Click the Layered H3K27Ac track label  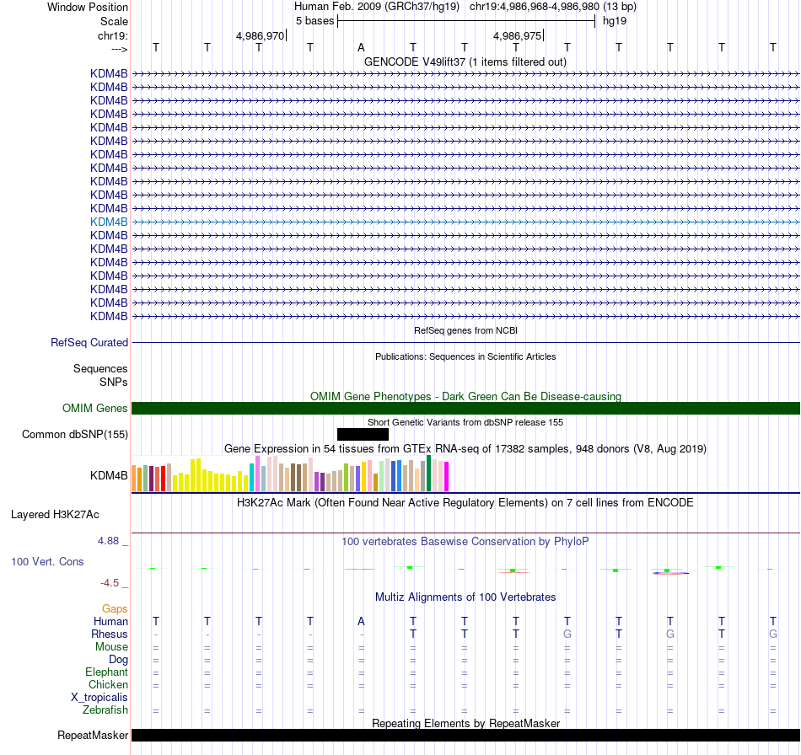[x=55, y=514]
